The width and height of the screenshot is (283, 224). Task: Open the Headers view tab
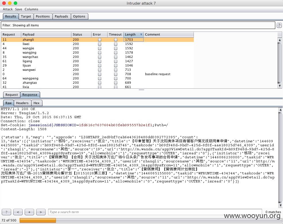tap(22, 103)
